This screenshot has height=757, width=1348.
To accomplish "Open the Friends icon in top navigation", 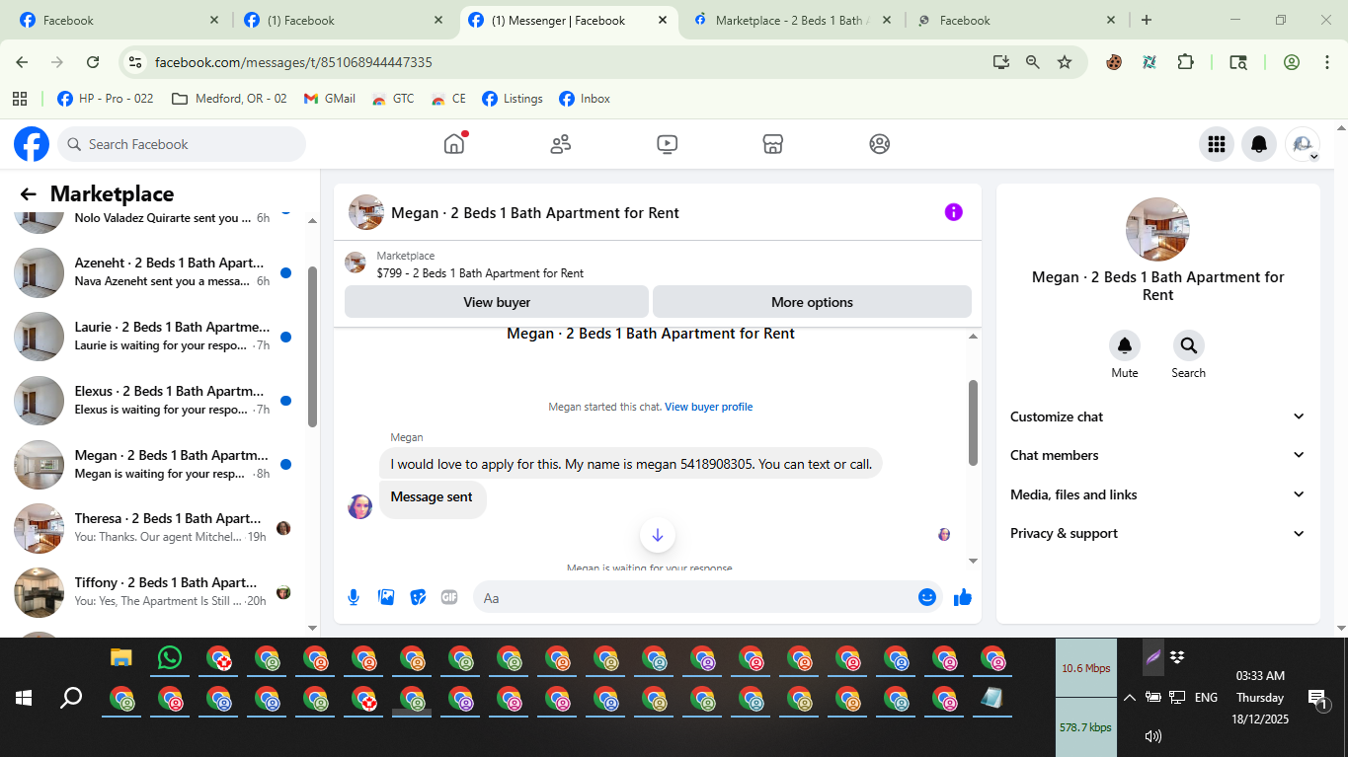I will click(561, 144).
